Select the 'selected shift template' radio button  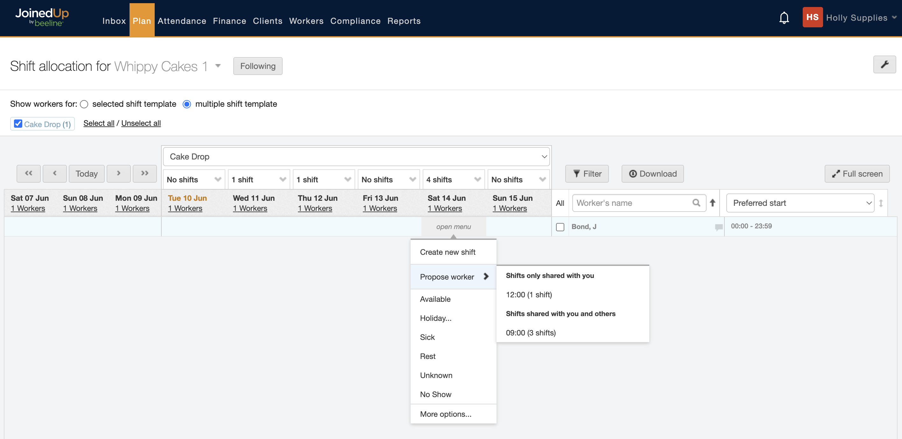(84, 104)
